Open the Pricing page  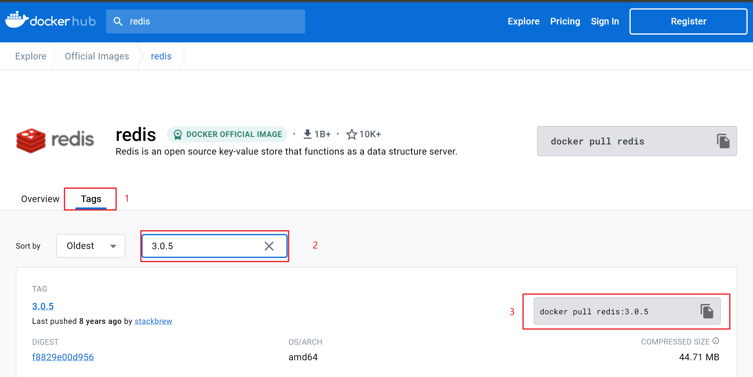pyautogui.click(x=565, y=21)
